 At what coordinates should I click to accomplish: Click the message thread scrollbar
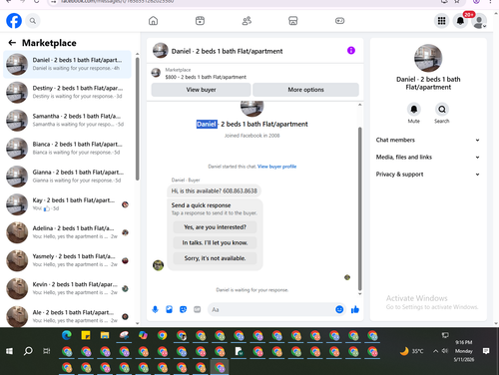click(x=359, y=208)
